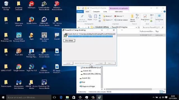Select Microsoft Office 2010 drive in tree
The width and height of the screenshot is (179, 100).
tap(91, 74)
